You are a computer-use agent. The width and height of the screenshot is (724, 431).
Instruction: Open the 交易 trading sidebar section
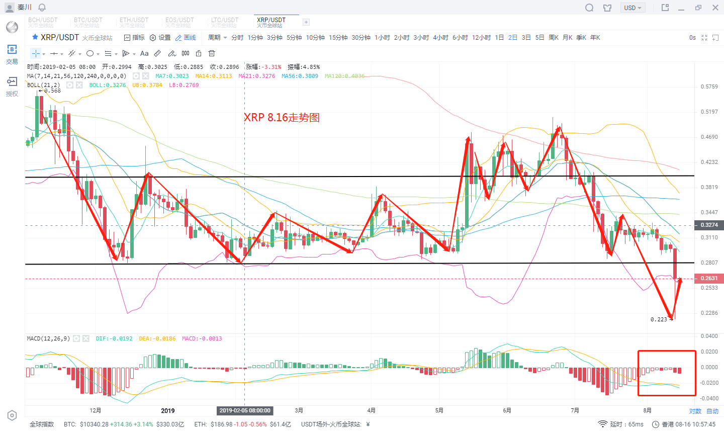(x=12, y=55)
